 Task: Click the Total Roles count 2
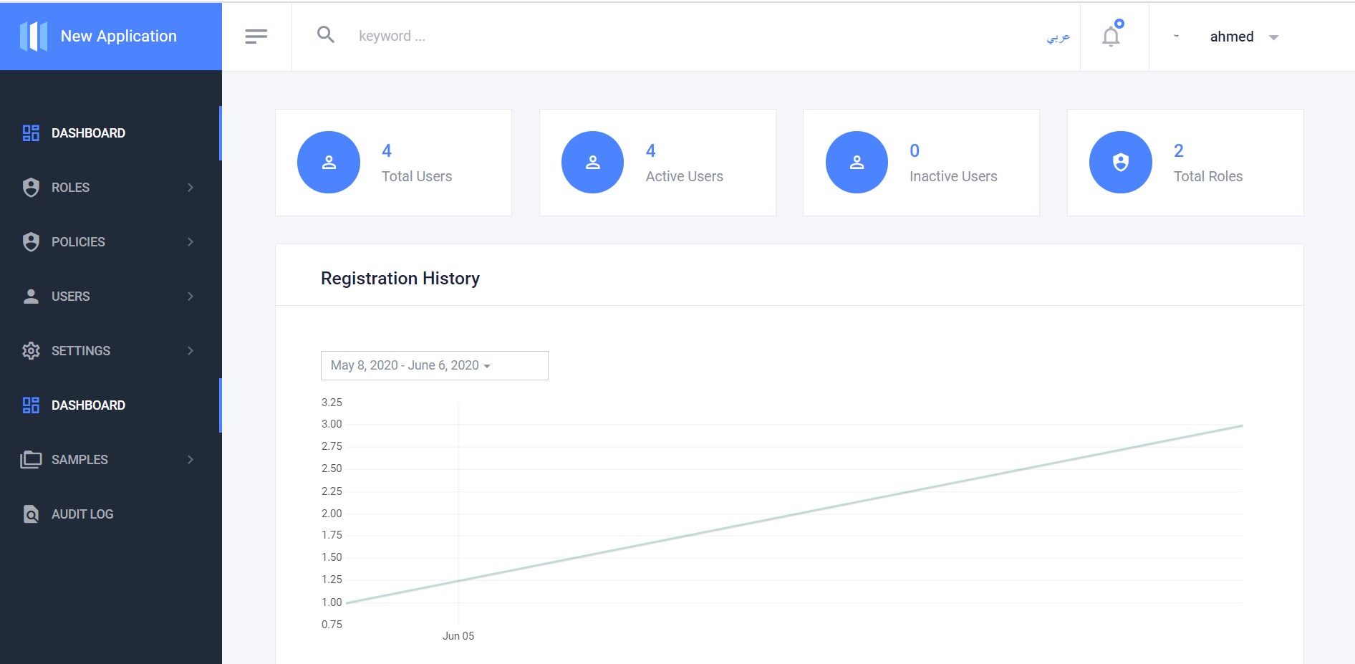coord(1179,150)
